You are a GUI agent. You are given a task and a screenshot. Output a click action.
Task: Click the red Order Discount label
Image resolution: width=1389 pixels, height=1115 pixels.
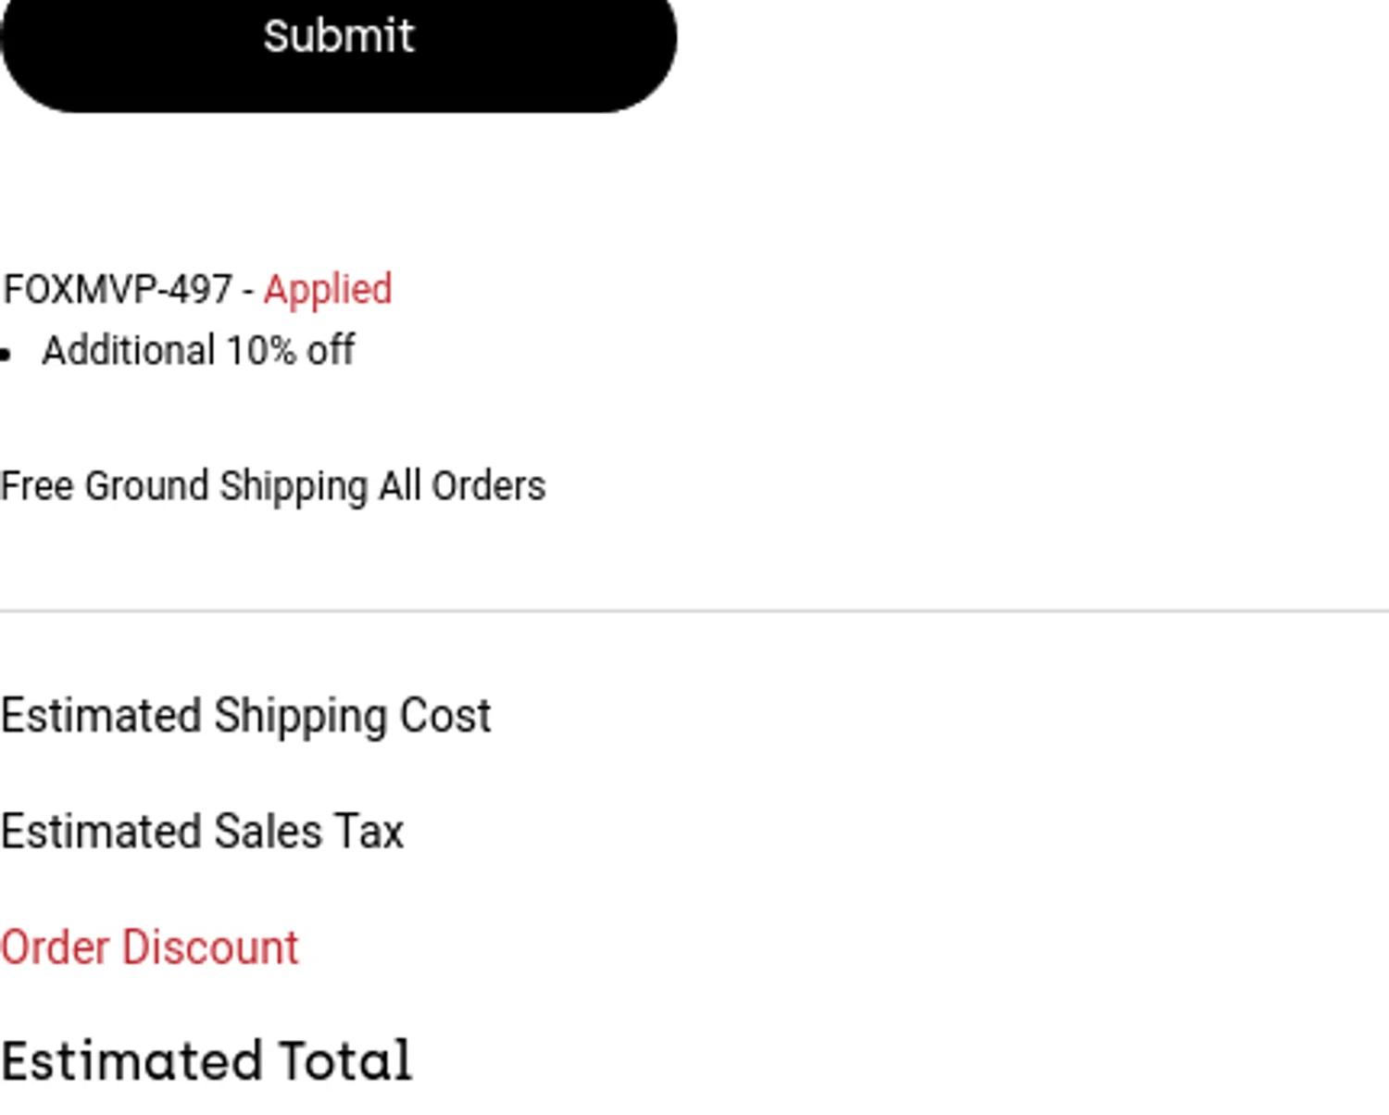click(149, 948)
